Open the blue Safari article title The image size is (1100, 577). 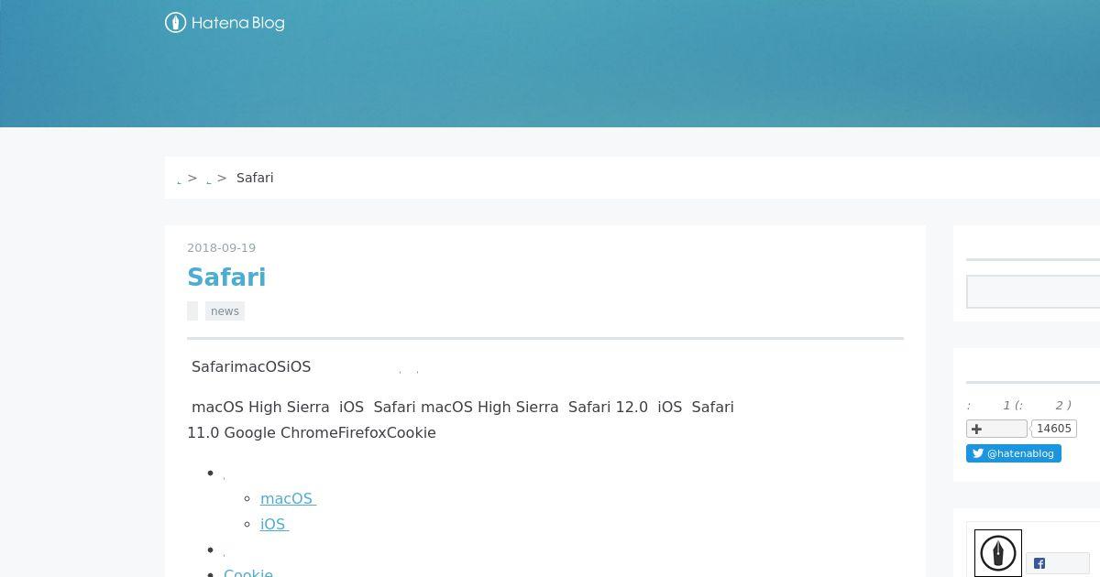226,278
